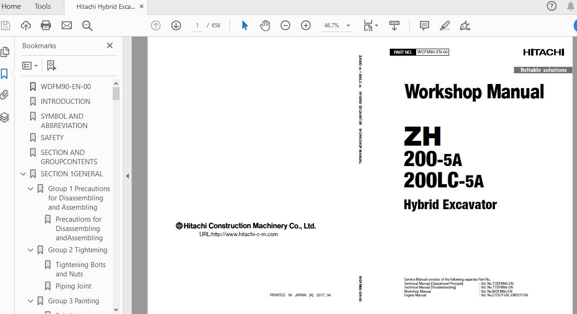Toggle the Page Thumbnails panel
The image size is (577, 314).
pos(5,51)
